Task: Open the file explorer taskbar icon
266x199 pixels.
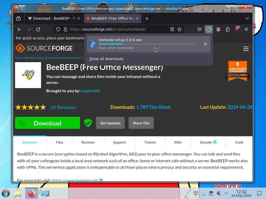Action: click(x=18, y=193)
